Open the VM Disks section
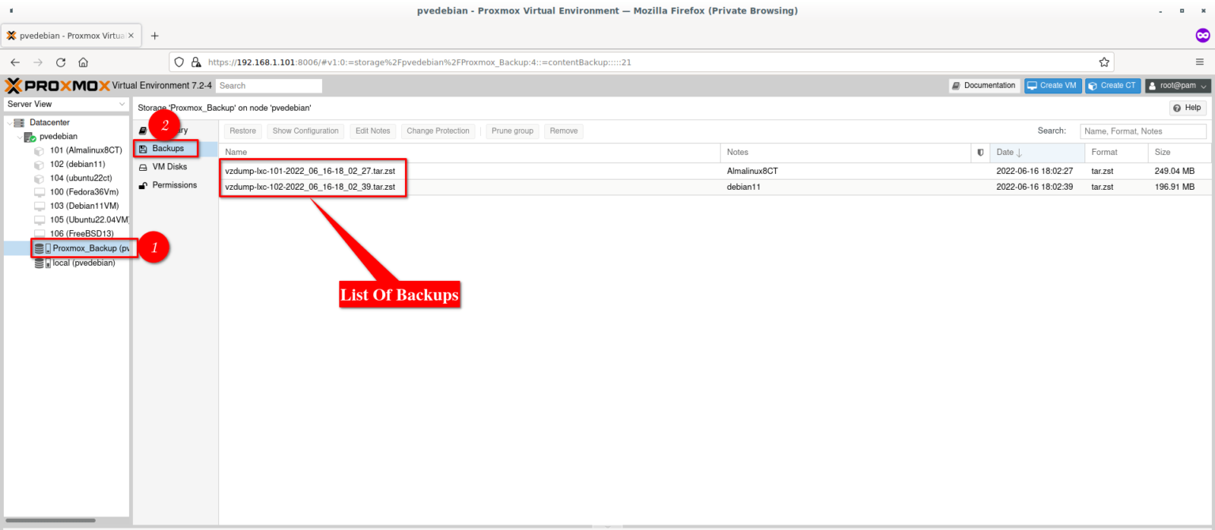 [x=168, y=167]
